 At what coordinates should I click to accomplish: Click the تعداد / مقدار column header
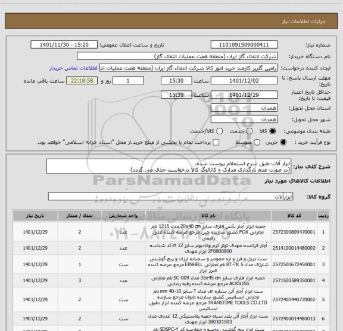[x=80, y=216]
